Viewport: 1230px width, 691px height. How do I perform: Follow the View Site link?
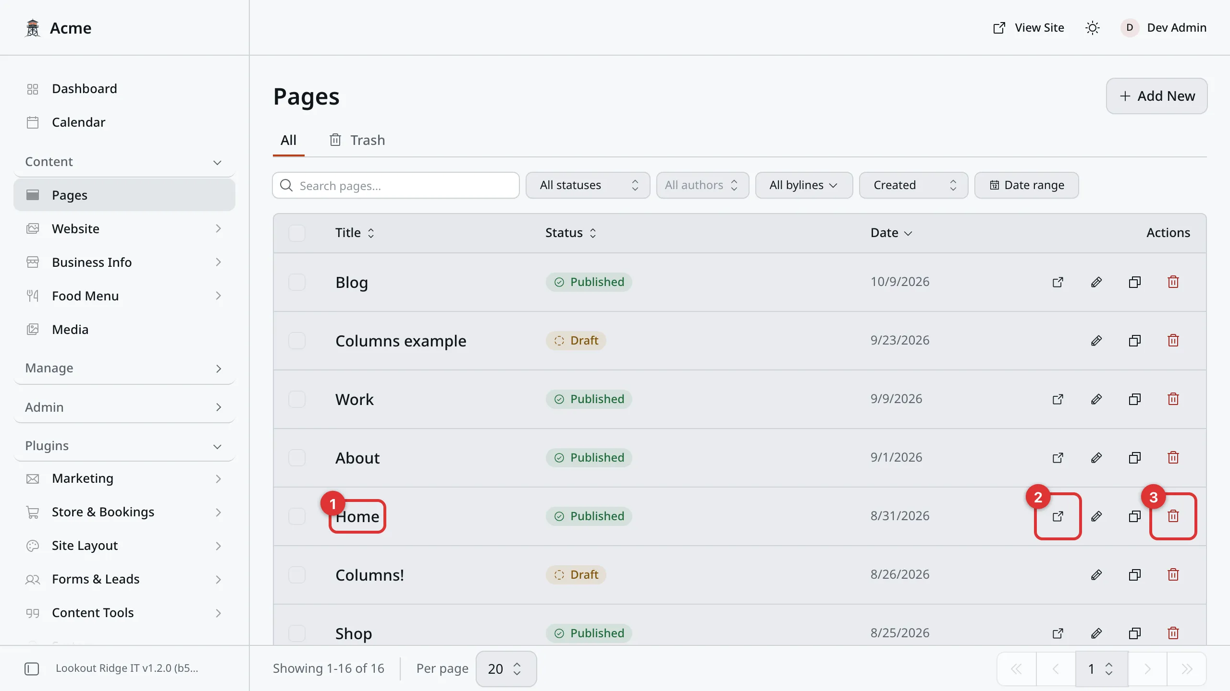tap(1029, 28)
